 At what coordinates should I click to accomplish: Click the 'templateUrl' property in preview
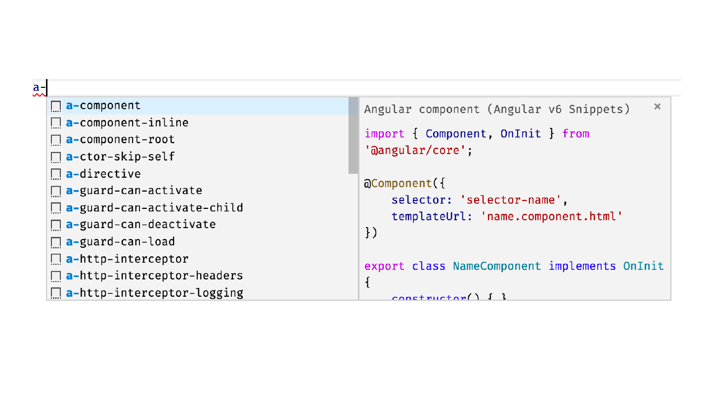point(429,216)
